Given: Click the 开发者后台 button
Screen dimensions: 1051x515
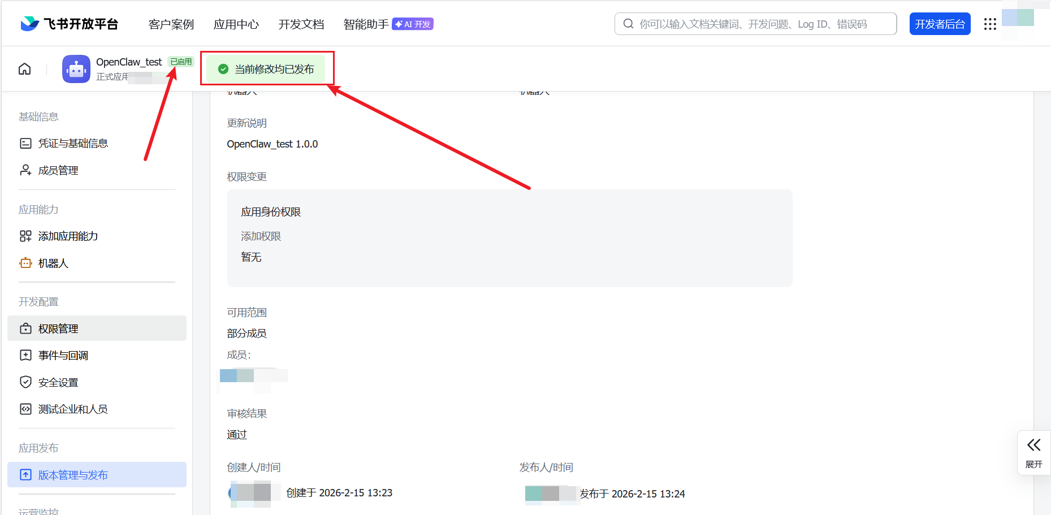Looking at the screenshot, I should (940, 24).
